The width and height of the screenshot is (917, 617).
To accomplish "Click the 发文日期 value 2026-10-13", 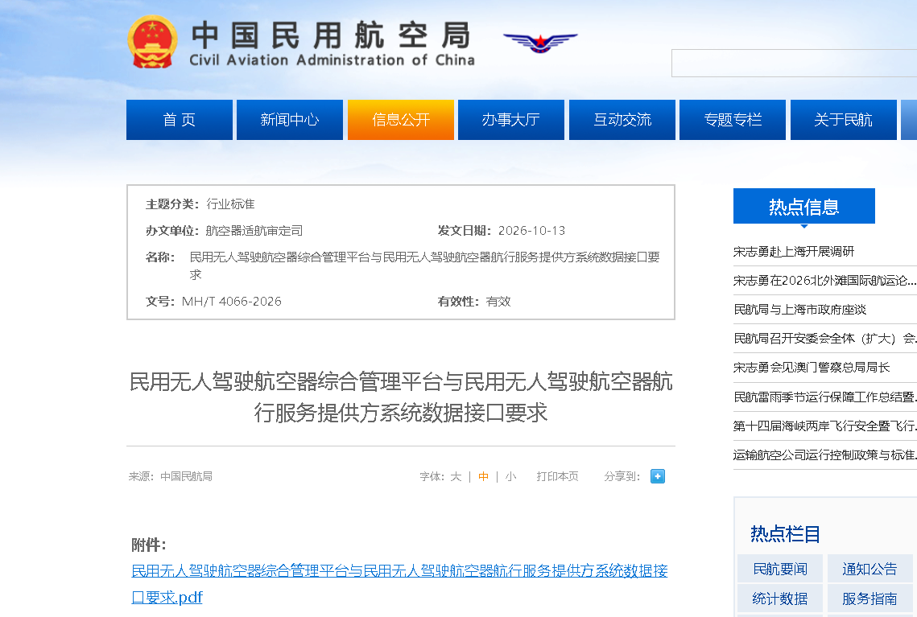I will coord(531,231).
